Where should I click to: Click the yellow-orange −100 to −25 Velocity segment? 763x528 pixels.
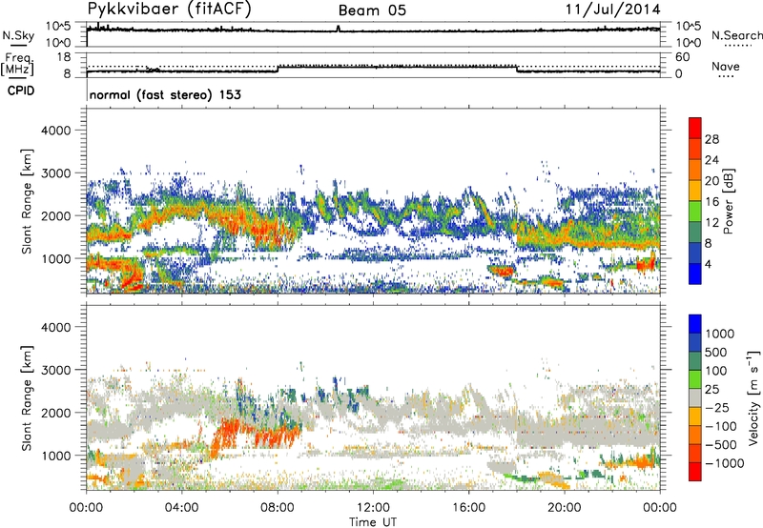tap(695, 416)
